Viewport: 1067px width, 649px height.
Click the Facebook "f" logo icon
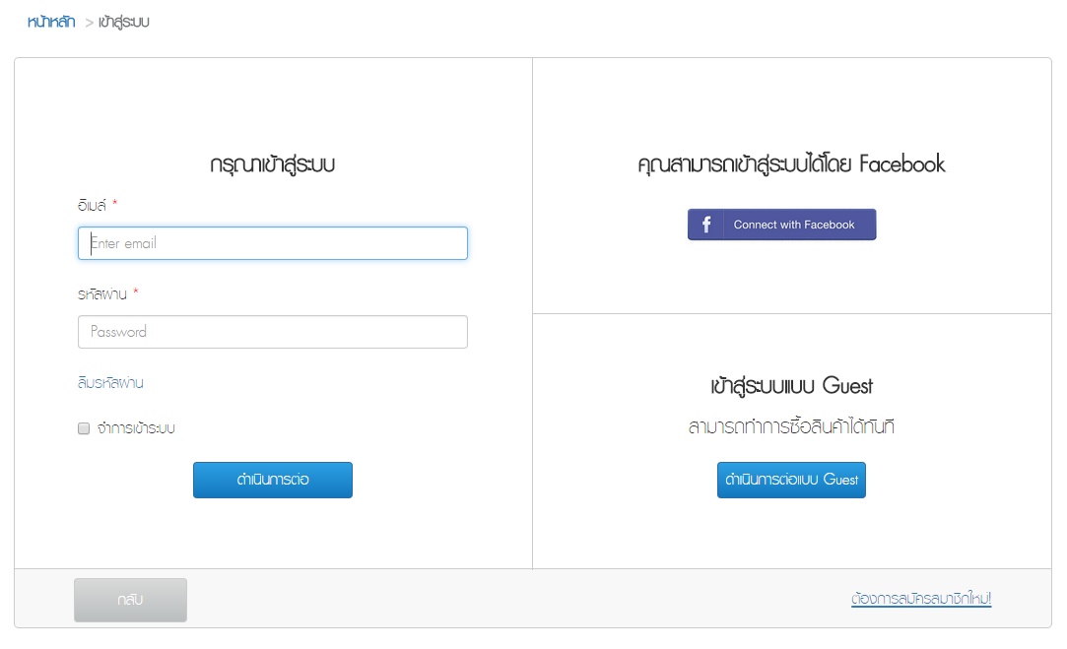(706, 225)
